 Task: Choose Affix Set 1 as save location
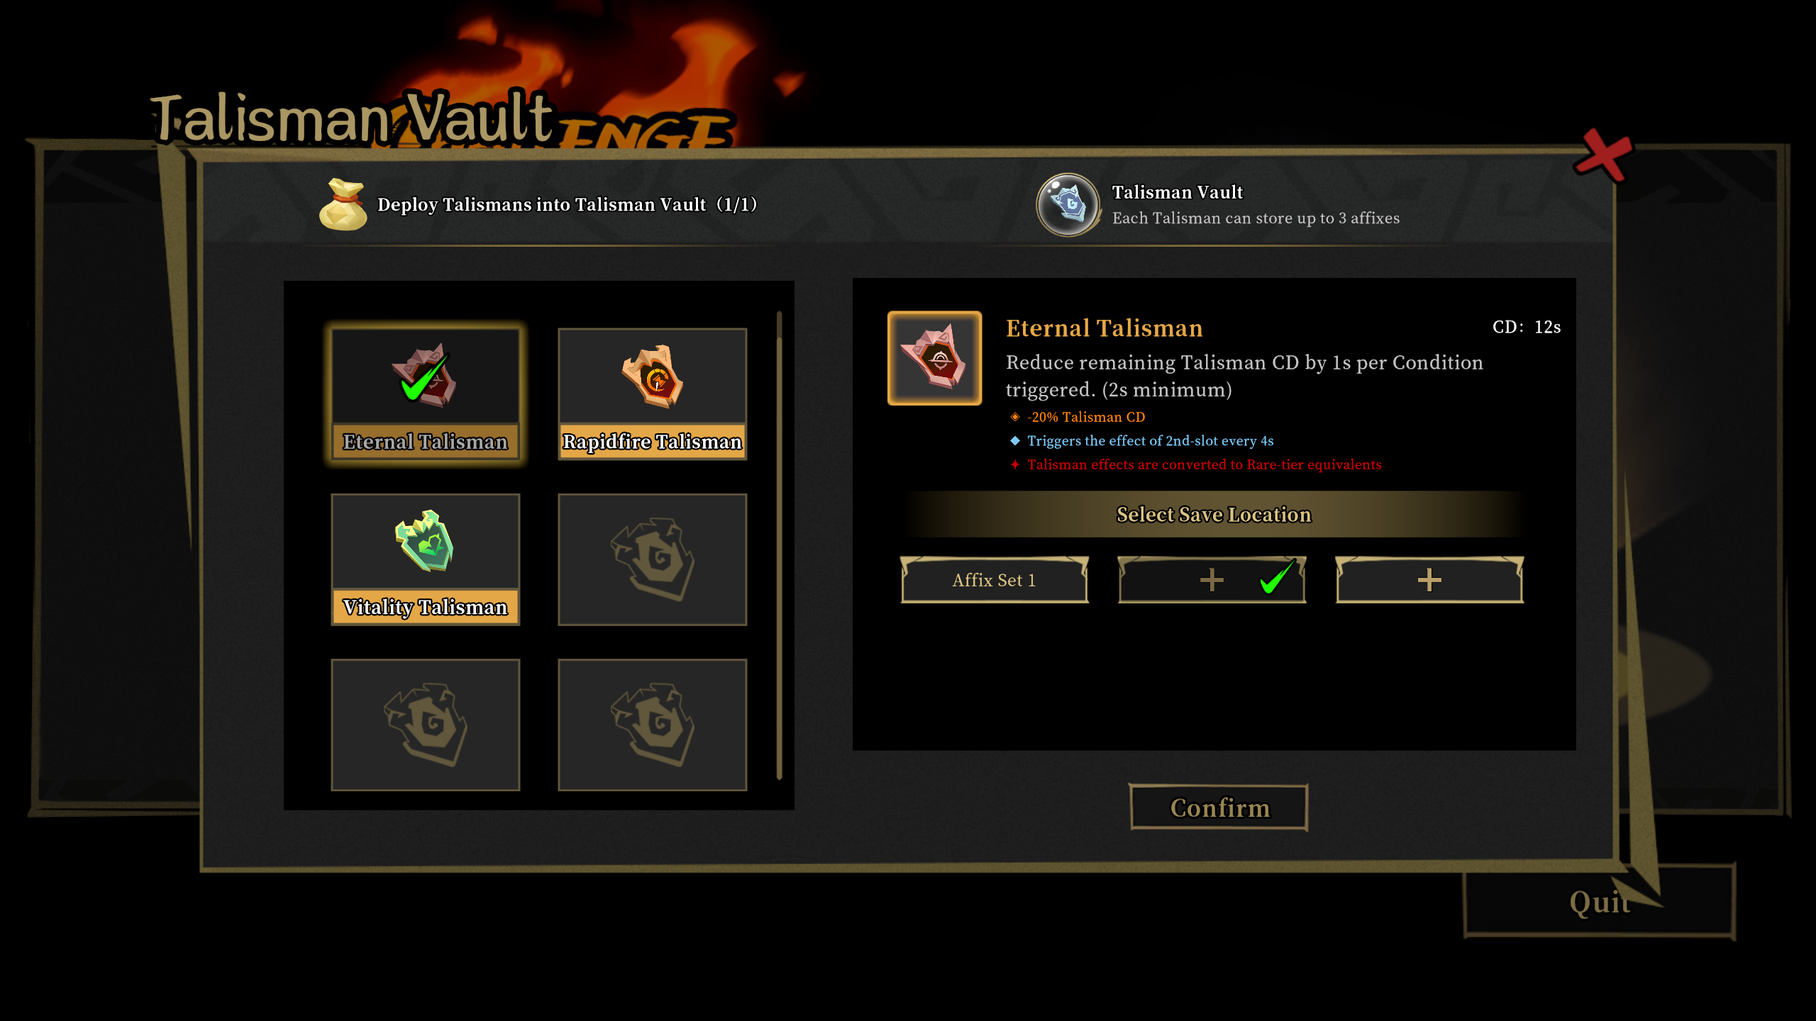[x=995, y=580]
